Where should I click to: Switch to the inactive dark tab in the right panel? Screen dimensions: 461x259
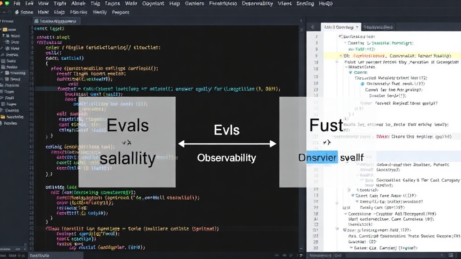[378, 27]
